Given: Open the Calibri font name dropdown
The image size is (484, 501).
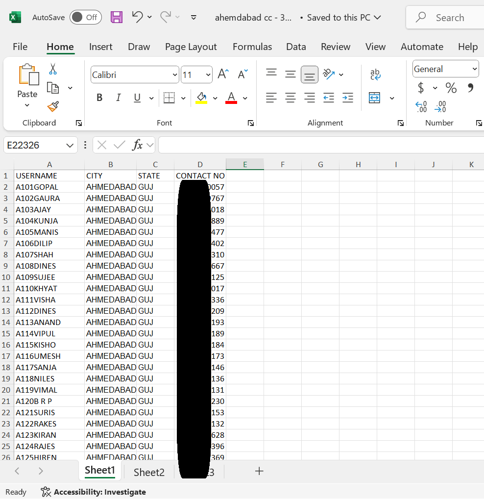Looking at the screenshot, I should tap(175, 75).
